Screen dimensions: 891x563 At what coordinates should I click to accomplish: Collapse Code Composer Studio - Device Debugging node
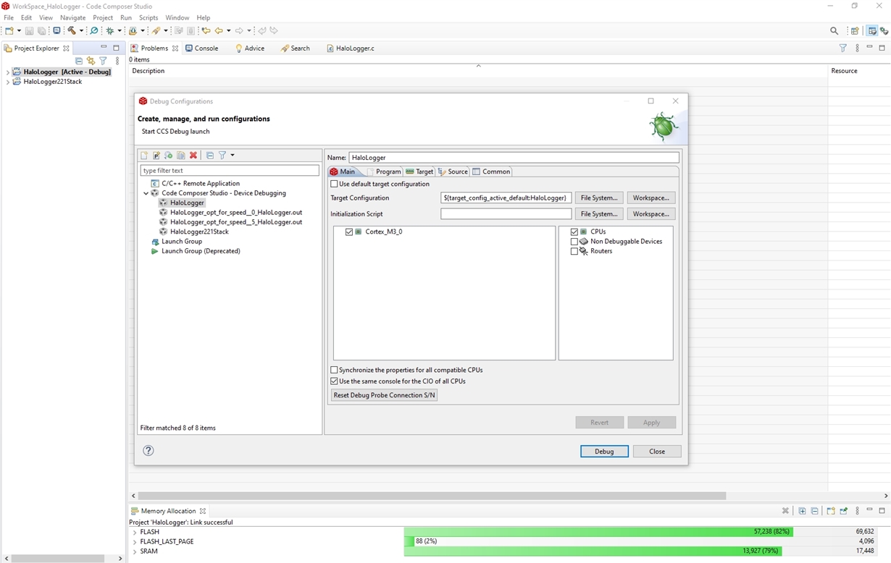(x=146, y=193)
